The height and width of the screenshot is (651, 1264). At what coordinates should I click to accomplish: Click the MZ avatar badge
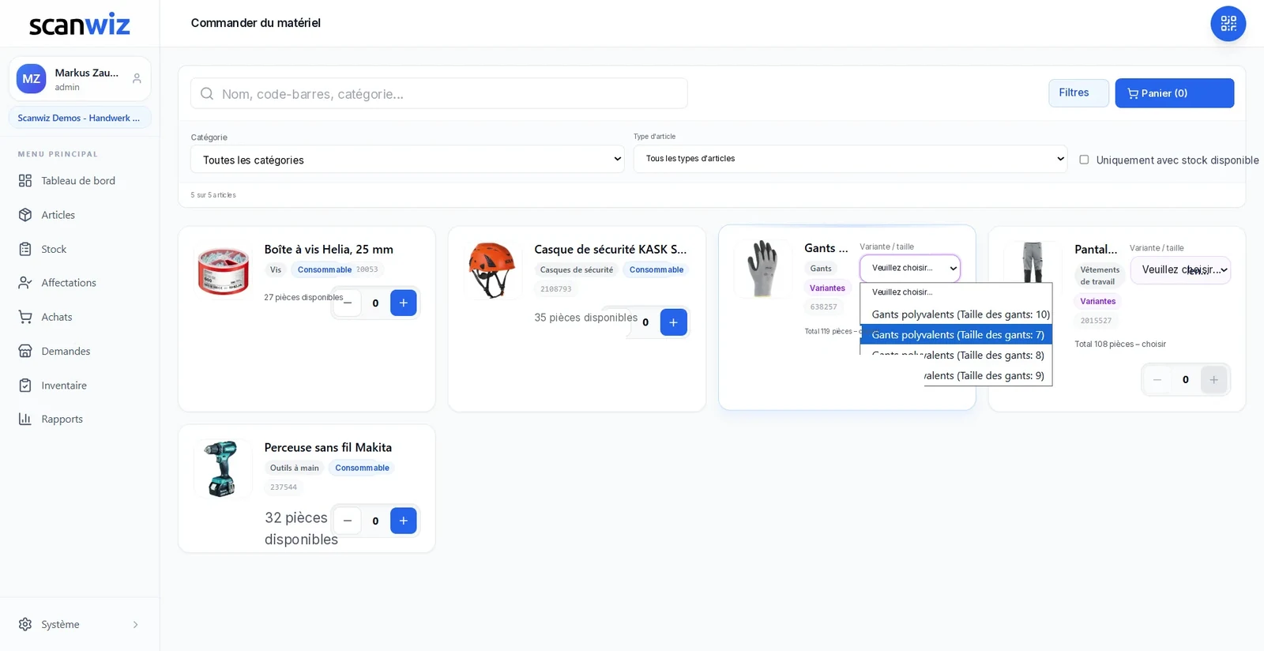tap(32, 79)
